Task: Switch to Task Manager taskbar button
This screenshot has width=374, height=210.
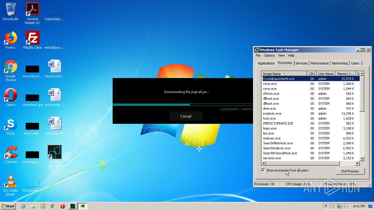Action: (x=83, y=206)
